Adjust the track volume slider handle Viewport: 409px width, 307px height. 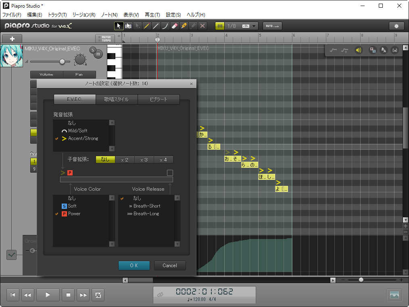click(62, 62)
